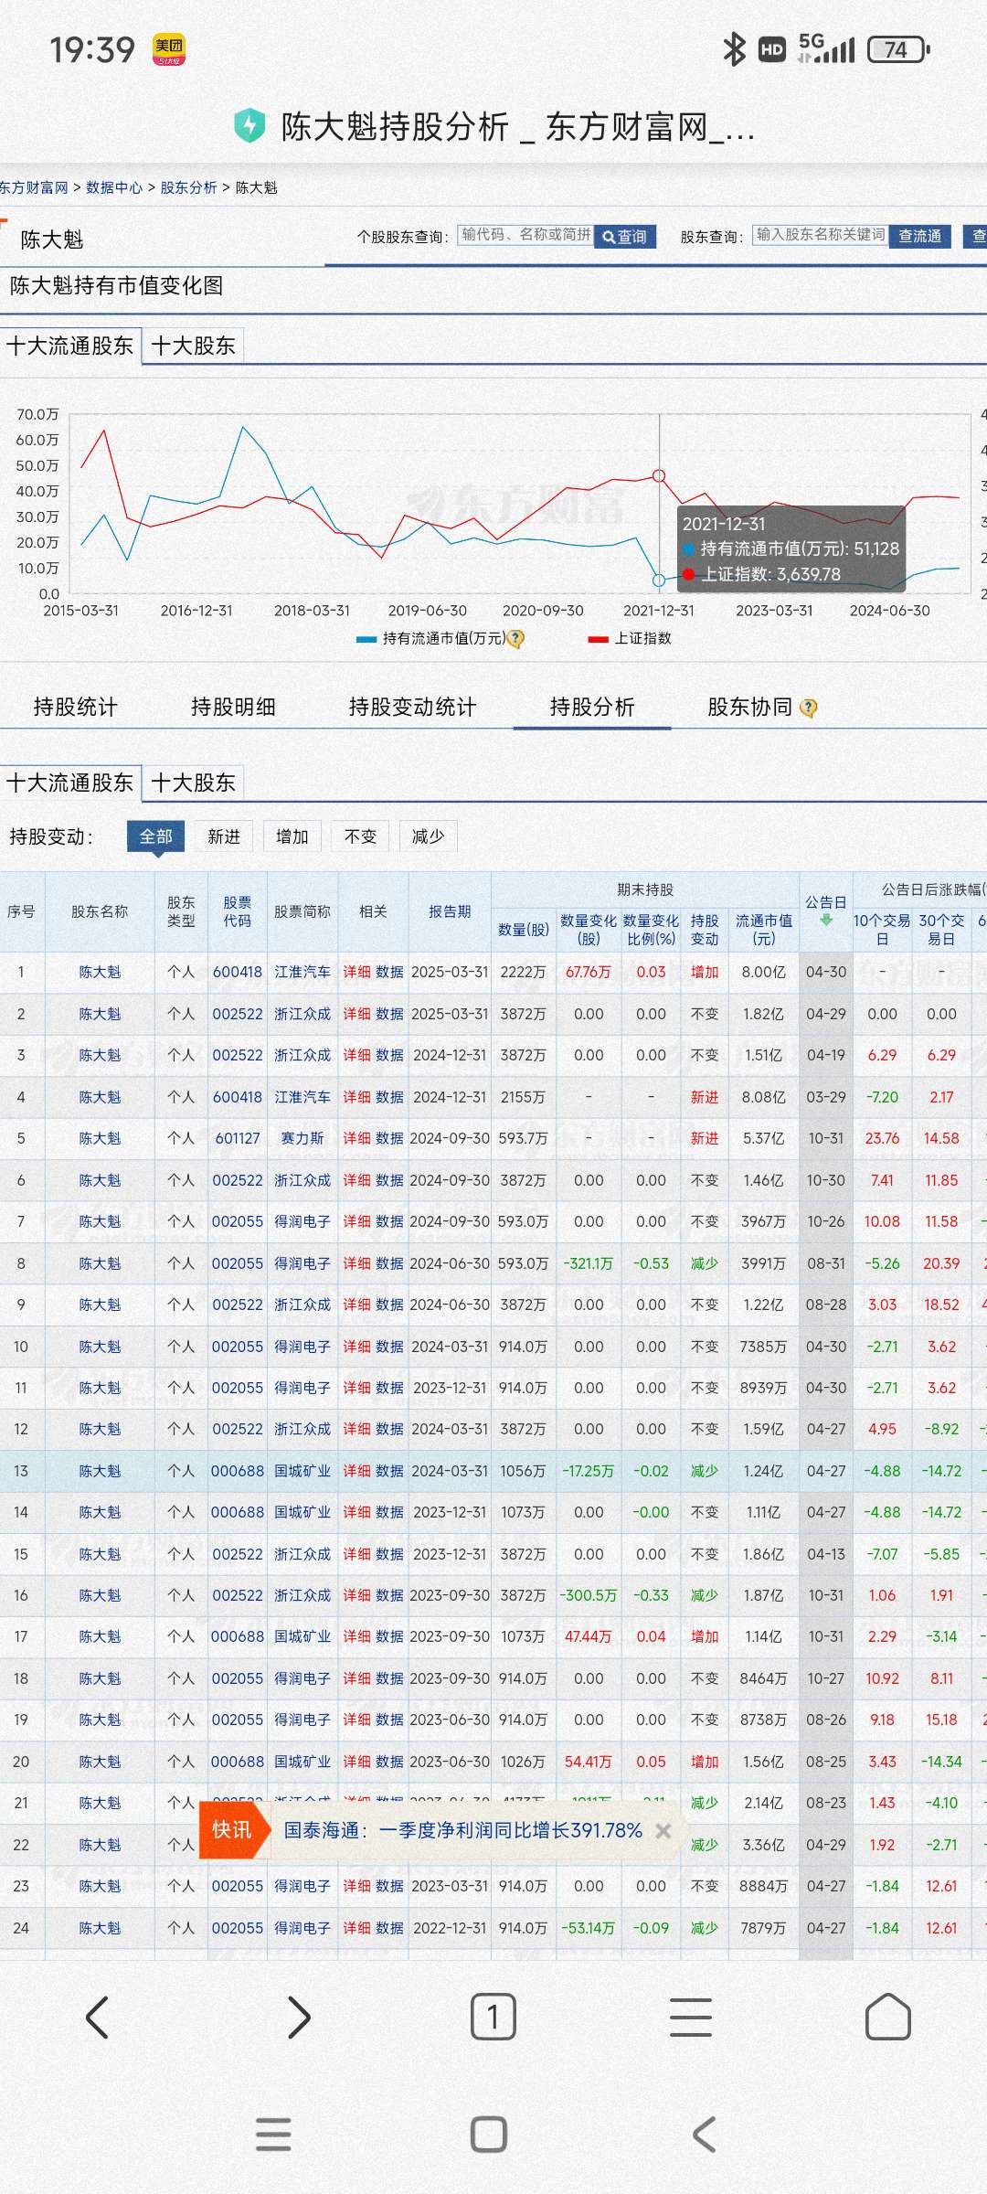Click 数据 link in row 3

[x=389, y=1055]
